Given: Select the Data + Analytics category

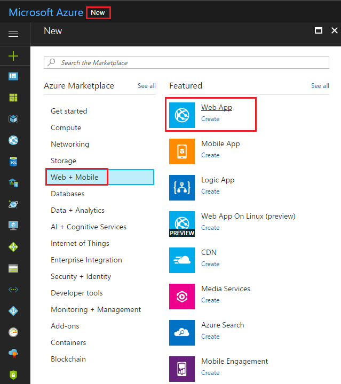Looking at the screenshot, I should click(77, 210).
